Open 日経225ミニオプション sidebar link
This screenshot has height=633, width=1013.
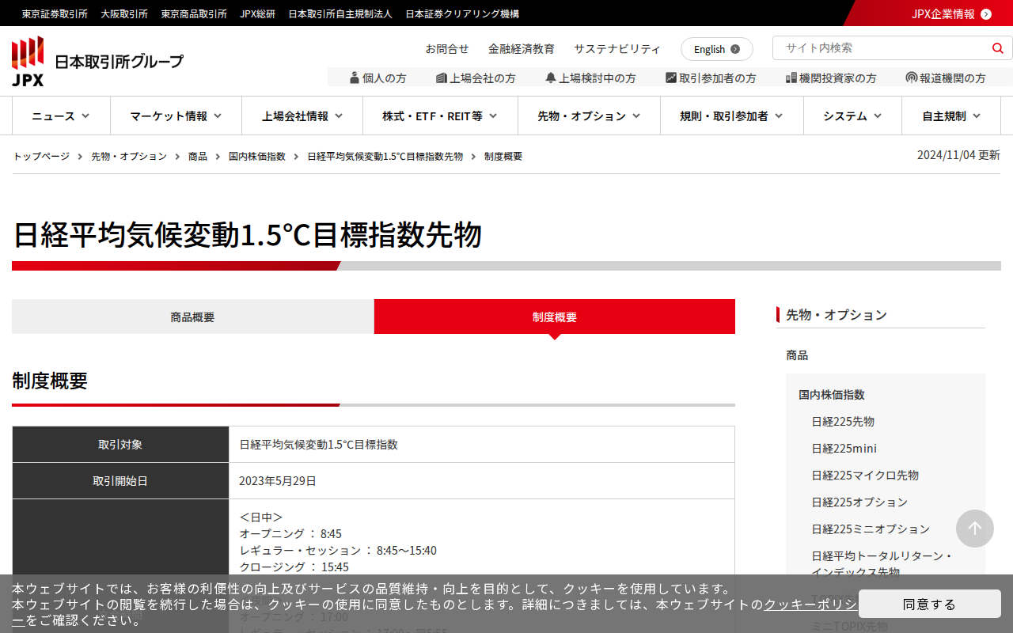(871, 529)
